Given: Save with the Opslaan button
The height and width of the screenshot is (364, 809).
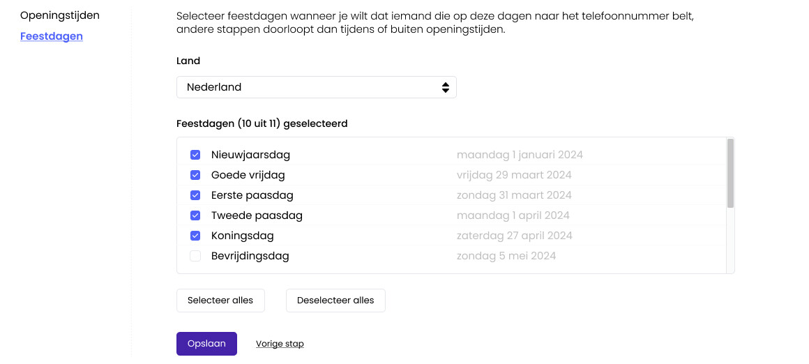Looking at the screenshot, I should coord(206,344).
